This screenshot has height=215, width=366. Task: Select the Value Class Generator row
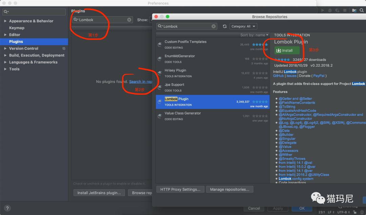pos(212,116)
